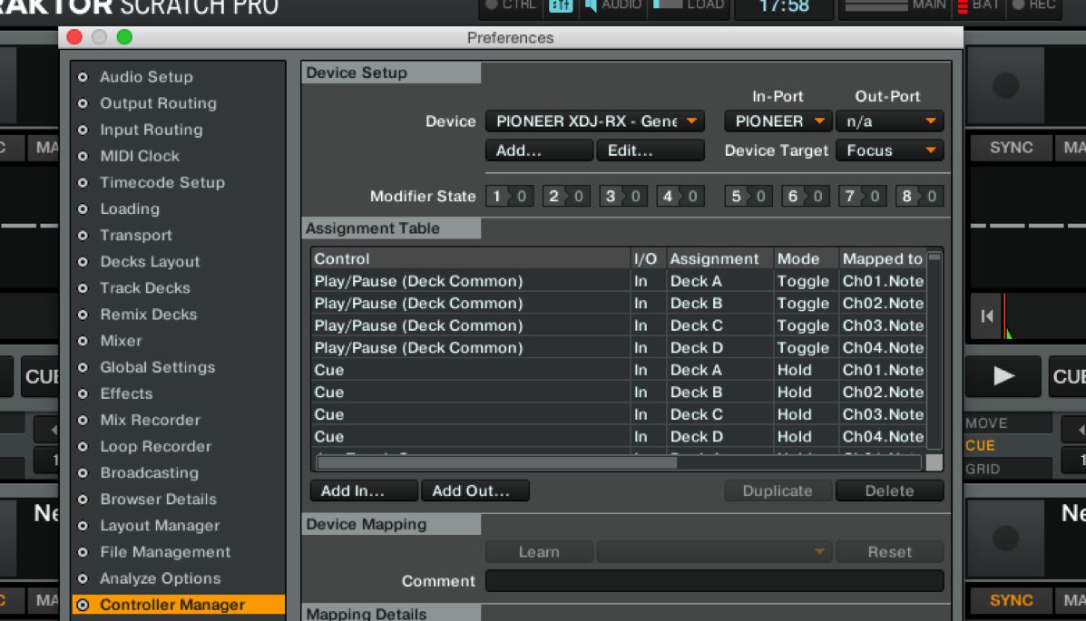Click the CTRL indicator in header
1086x621 pixels.
click(510, 5)
